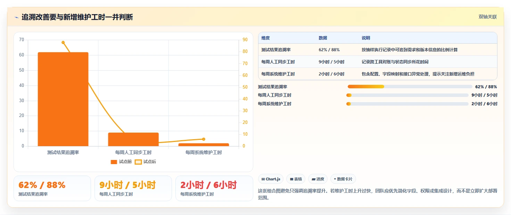Select the 数据卡片 tag chip
Screen dimensions: 511x215
pos(343,179)
